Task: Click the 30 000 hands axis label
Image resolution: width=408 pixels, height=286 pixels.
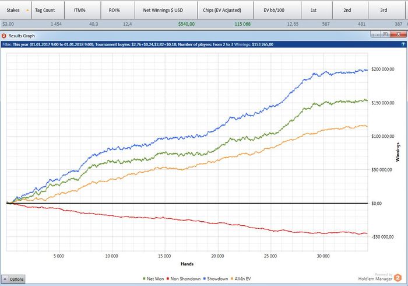Action: [x=323, y=256]
